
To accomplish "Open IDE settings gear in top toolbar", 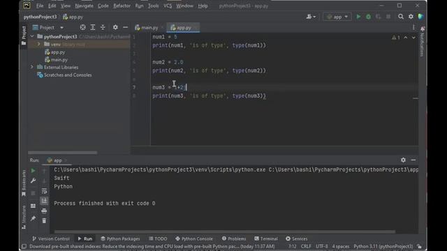I will point(411,17).
